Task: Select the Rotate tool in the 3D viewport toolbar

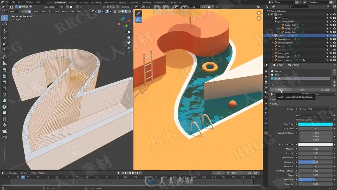Action: (4, 37)
